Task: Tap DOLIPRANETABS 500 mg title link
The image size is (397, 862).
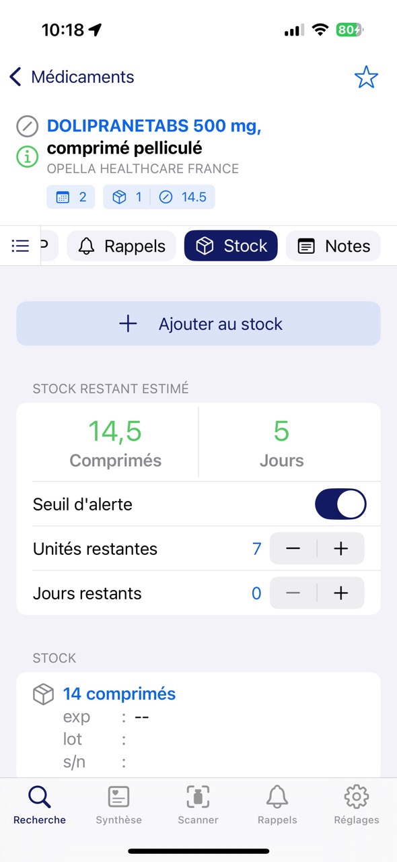Action: (153, 126)
